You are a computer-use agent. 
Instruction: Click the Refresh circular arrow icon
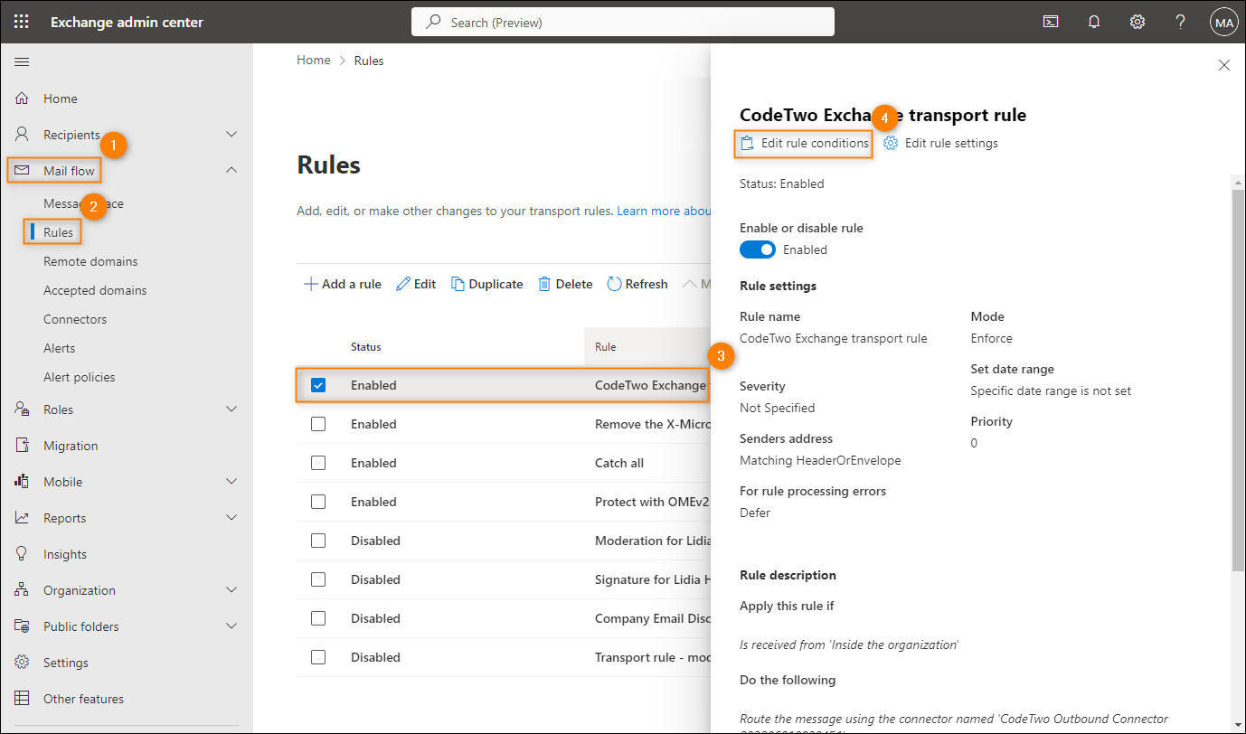point(615,284)
